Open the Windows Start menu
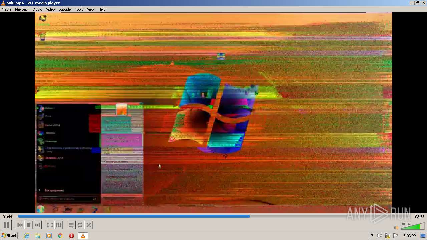The width and height of the screenshot is (427, 240). 9,236
